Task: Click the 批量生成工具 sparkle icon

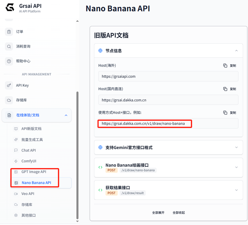Action: pyautogui.click(x=16, y=140)
